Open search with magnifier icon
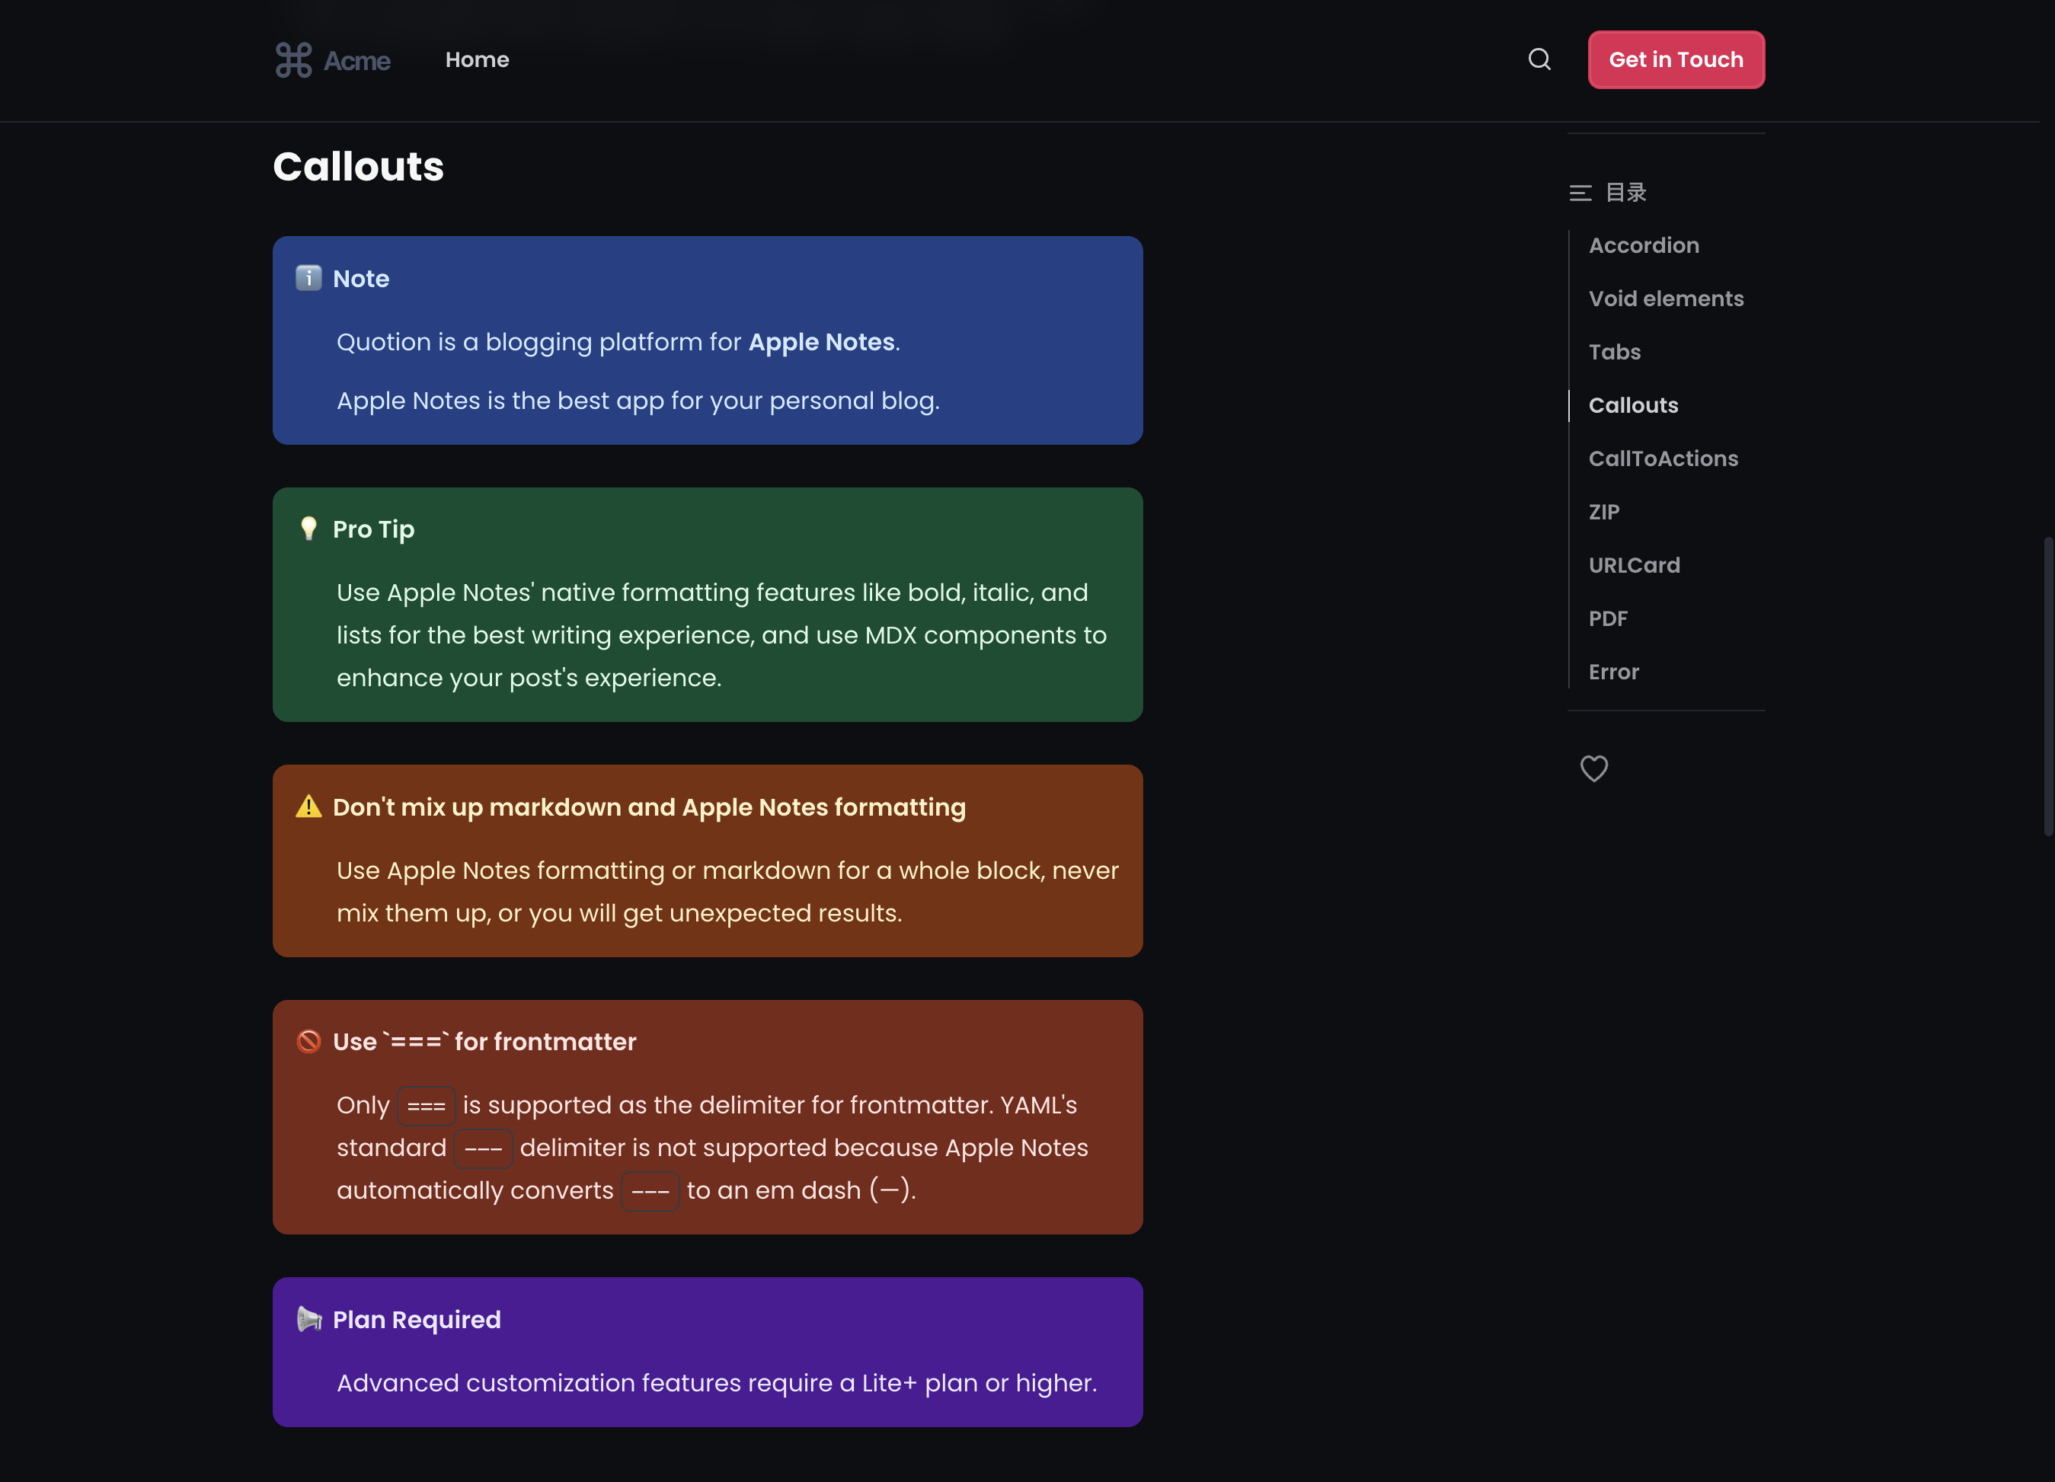The image size is (2055, 1482). tap(1539, 60)
